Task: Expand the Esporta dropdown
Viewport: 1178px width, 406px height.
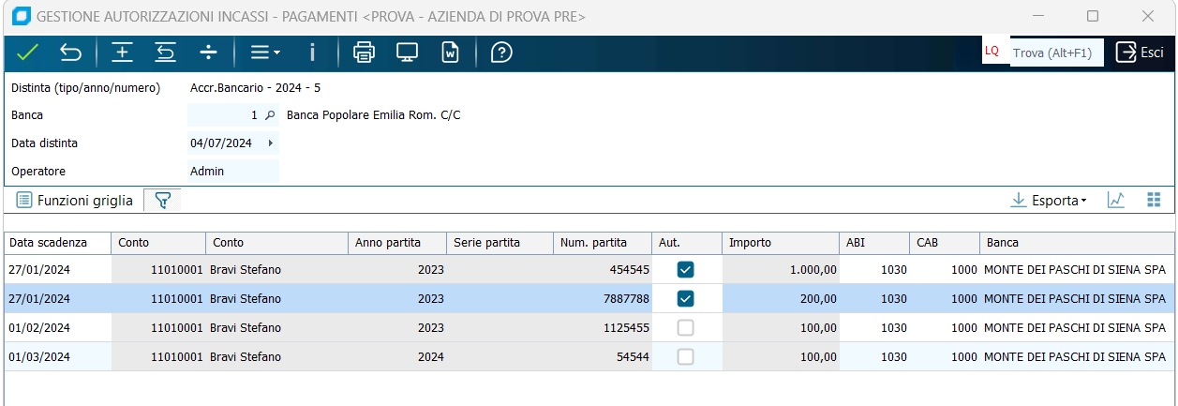Action: coord(1049,200)
